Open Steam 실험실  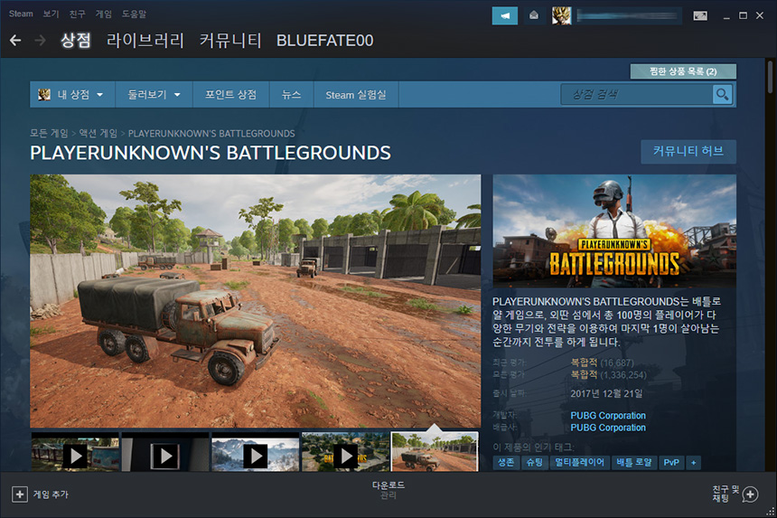[356, 94]
